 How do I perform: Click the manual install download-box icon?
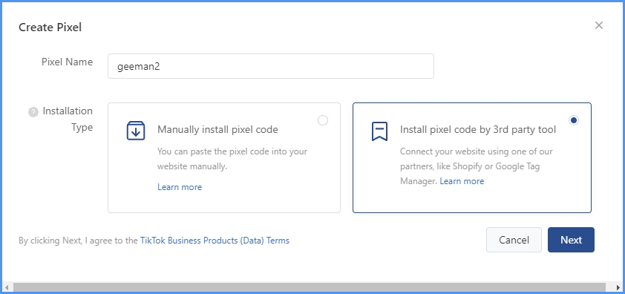[x=136, y=131]
